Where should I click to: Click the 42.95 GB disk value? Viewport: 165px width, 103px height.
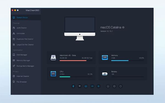point(63,58)
